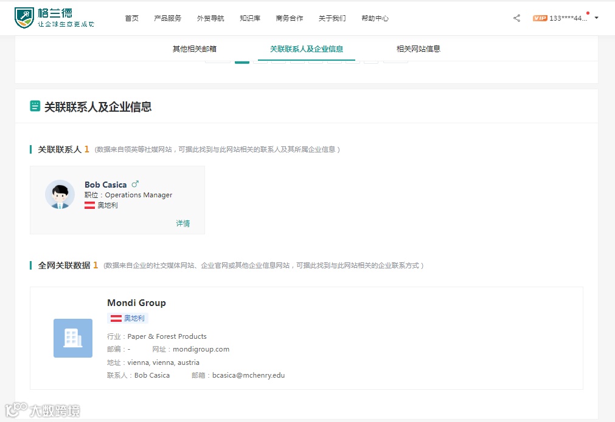Open 详情 link for Bob Casica
The image size is (615, 422).
pos(182,223)
